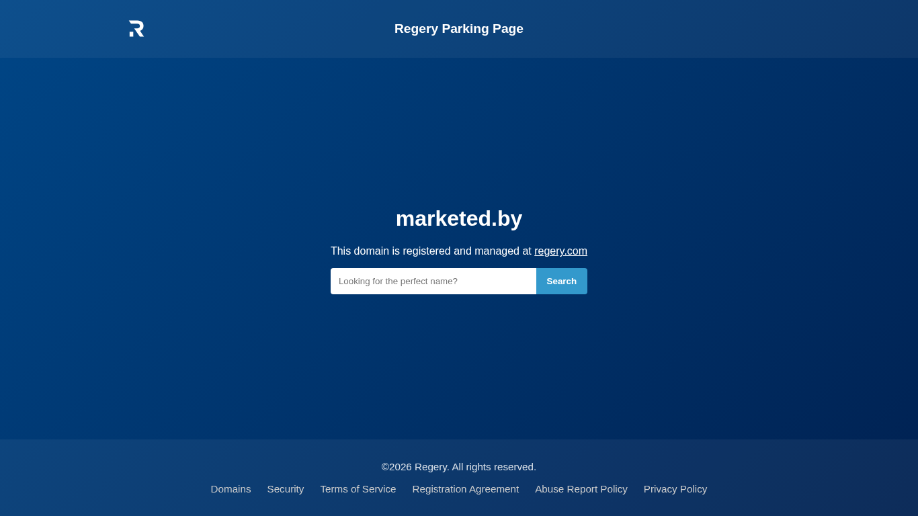The image size is (918, 516).
Task: Open the Security footer link
Action: pyautogui.click(x=286, y=489)
